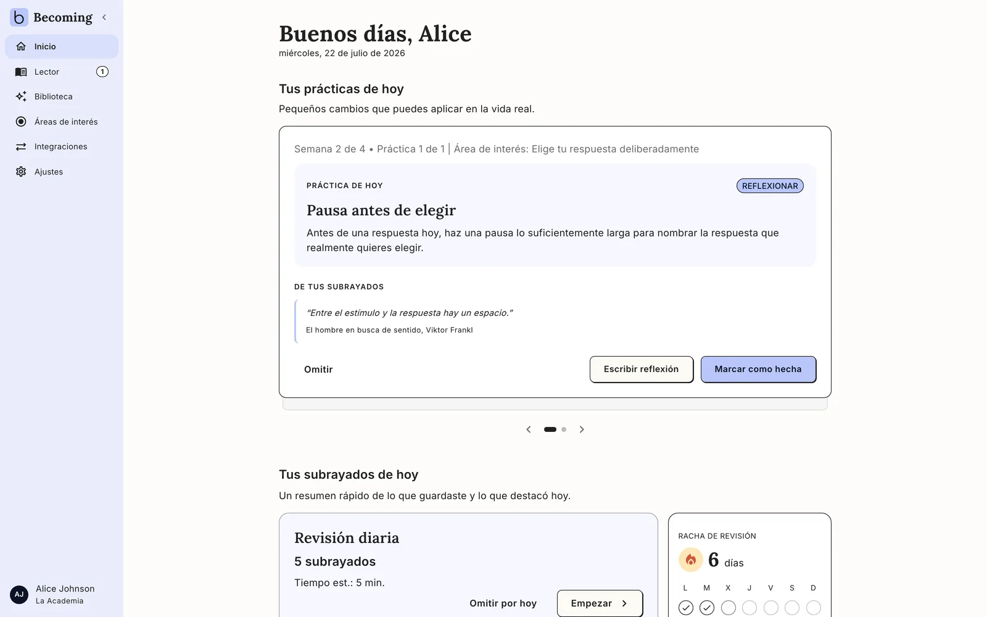The image size is (987, 617).
Task: Click the Áreas de interés target icon
Action: click(x=21, y=122)
